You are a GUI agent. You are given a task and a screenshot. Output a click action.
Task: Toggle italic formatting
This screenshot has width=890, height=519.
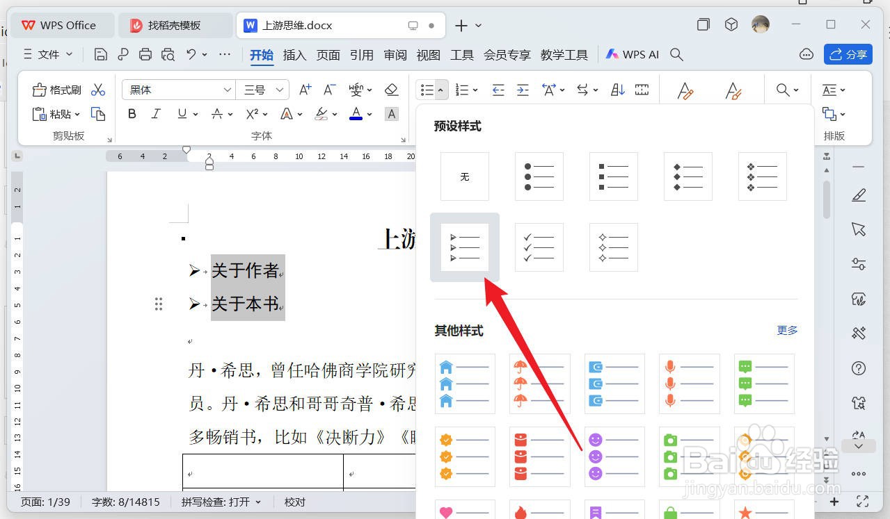[156, 114]
